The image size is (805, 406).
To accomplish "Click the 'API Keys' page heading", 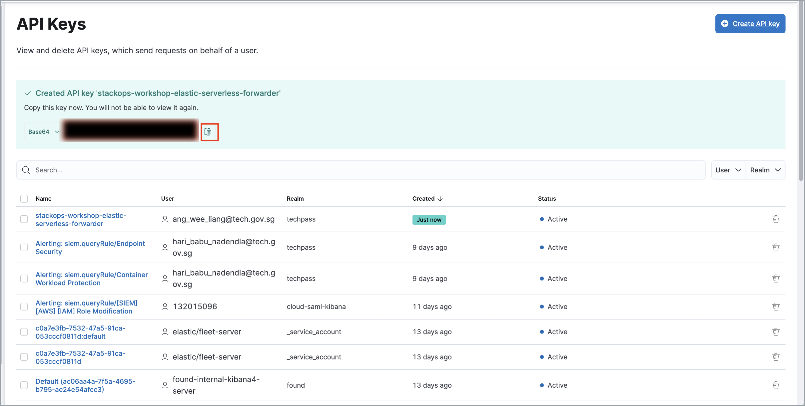I will [x=51, y=24].
